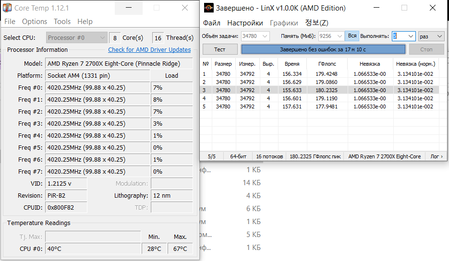Click the 14 КБ file size entry

pos(252,183)
